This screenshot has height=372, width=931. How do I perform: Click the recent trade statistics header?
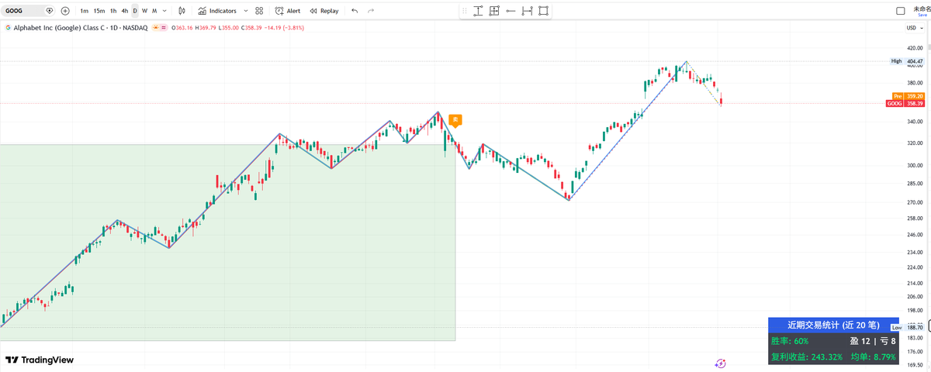coord(833,325)
